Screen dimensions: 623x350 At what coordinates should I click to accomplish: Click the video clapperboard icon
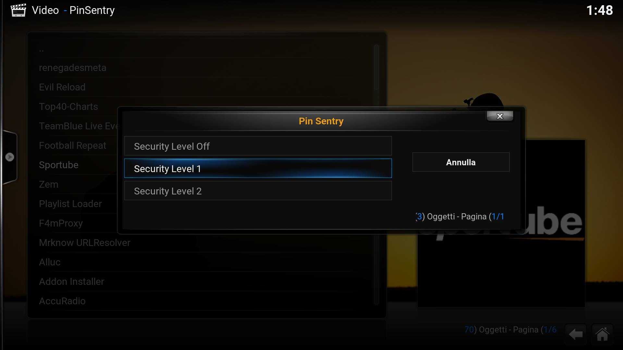tap(18, 10)
